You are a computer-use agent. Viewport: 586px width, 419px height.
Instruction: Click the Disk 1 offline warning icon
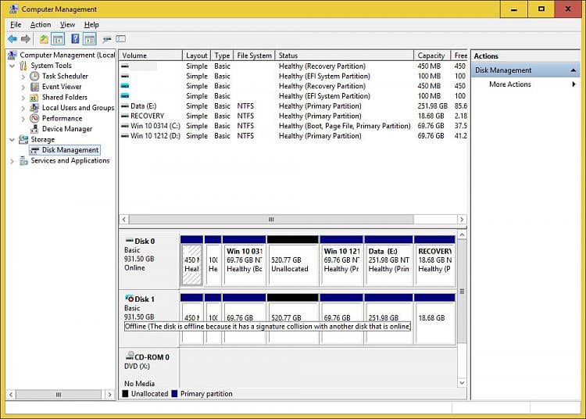click(x=130, y=298)
